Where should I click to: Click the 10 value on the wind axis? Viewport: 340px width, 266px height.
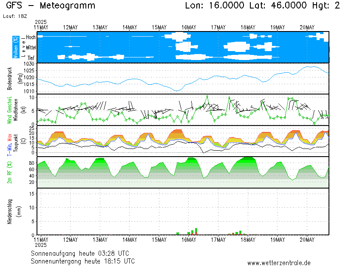(x=32, y=97)
